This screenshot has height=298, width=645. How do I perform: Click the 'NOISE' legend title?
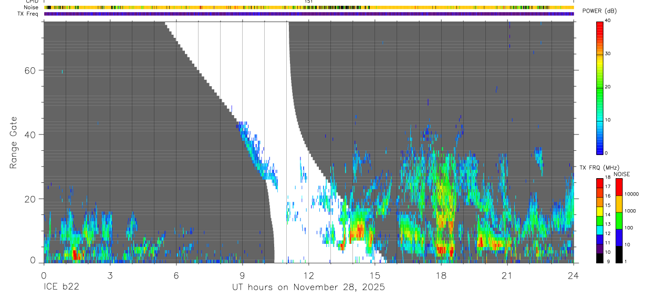tap(621, 174)
